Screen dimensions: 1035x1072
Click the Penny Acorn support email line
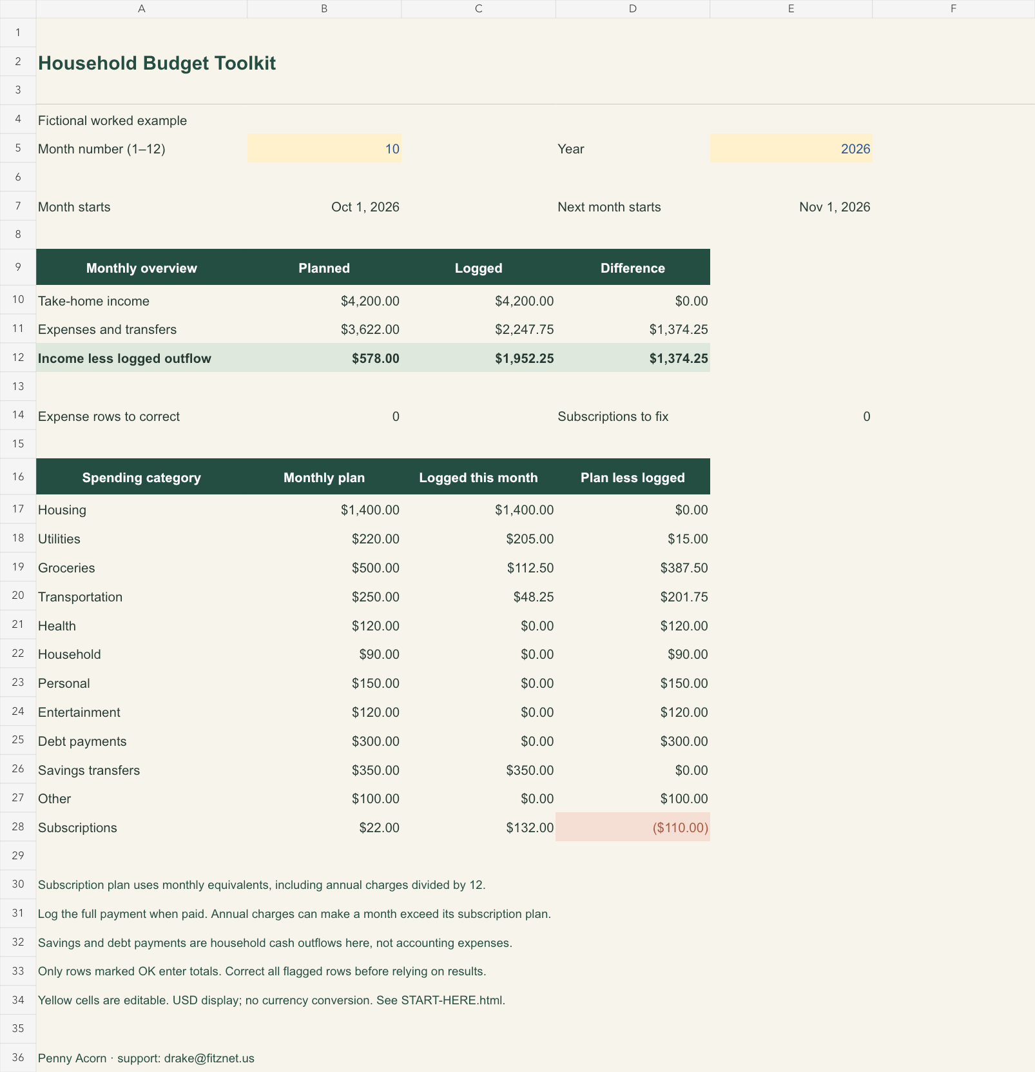(x=146, y=1058)
